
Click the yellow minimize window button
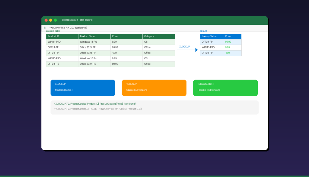point(51,20)
